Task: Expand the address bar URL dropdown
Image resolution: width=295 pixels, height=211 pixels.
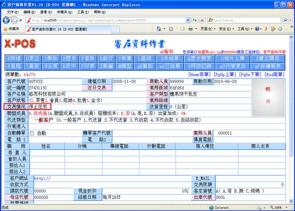Action: pos(188,20)
